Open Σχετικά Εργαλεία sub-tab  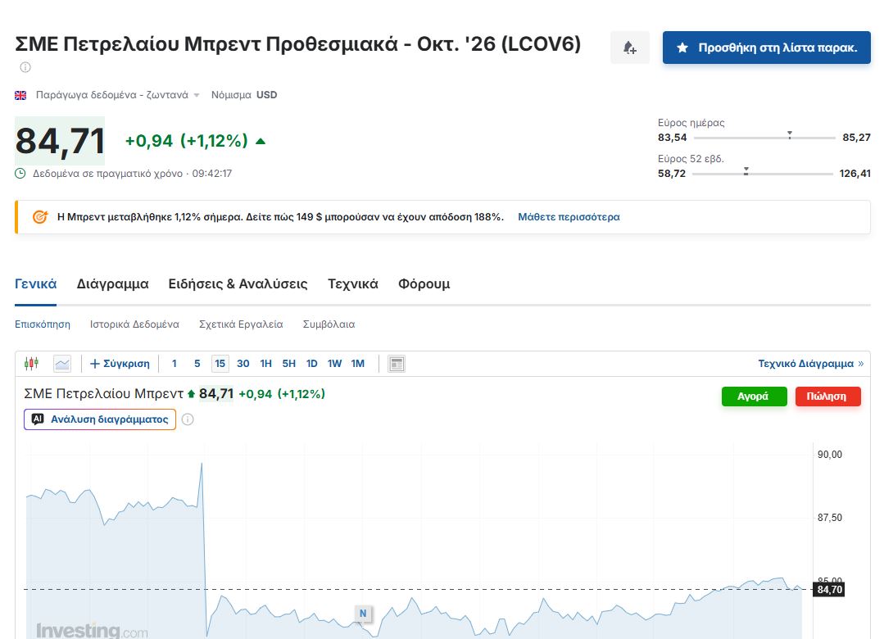(241, 324)
